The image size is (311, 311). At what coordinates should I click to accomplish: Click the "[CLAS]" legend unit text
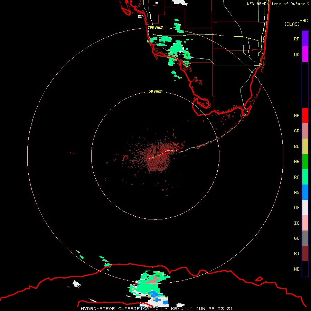(x=292, y=24)
